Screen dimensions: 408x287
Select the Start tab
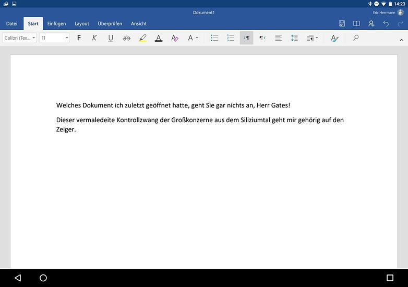point(33,23)
